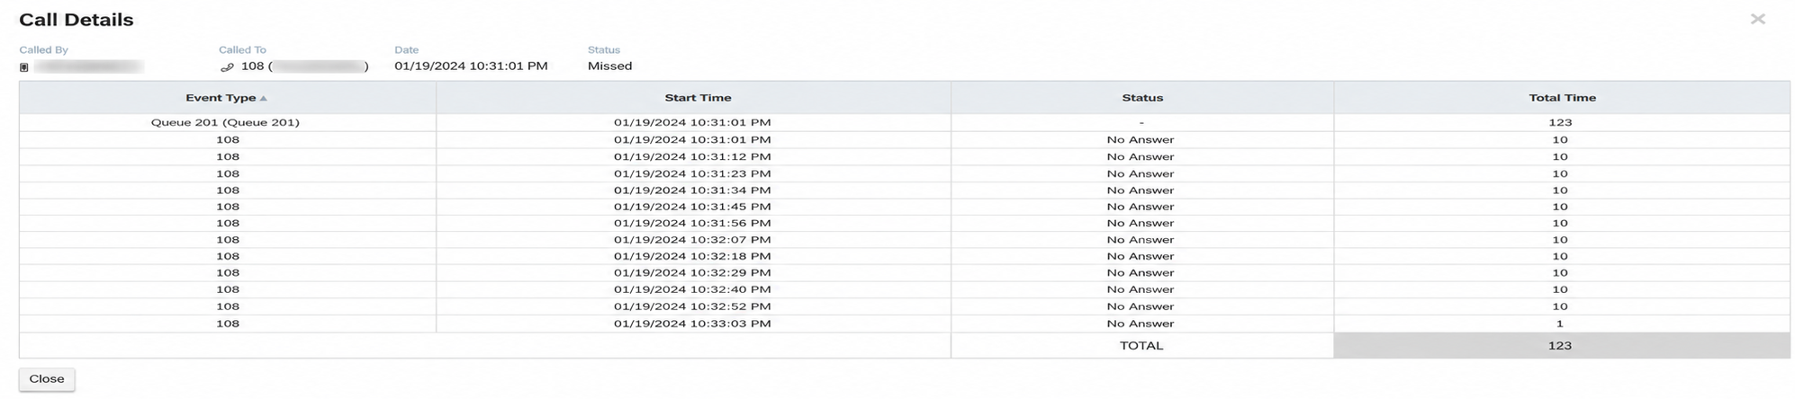Sort by the Total Time column header

point(1562,97)
